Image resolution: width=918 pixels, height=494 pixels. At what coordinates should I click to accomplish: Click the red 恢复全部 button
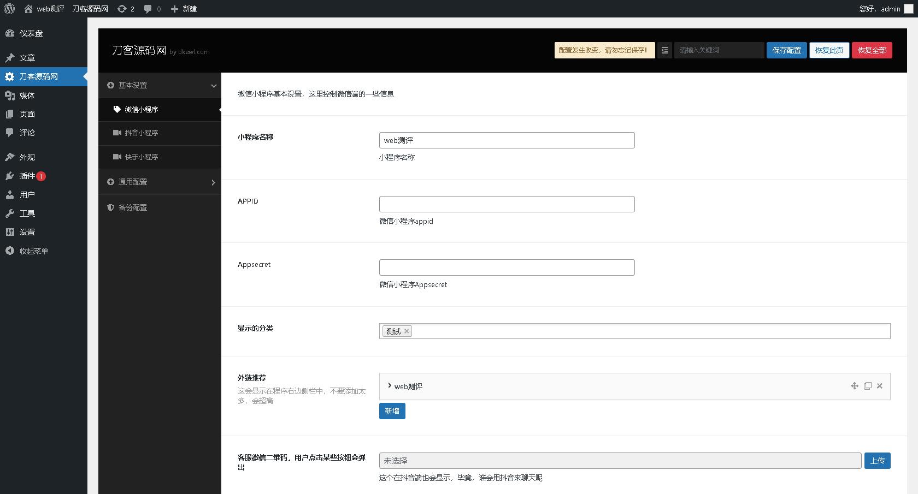872,50
